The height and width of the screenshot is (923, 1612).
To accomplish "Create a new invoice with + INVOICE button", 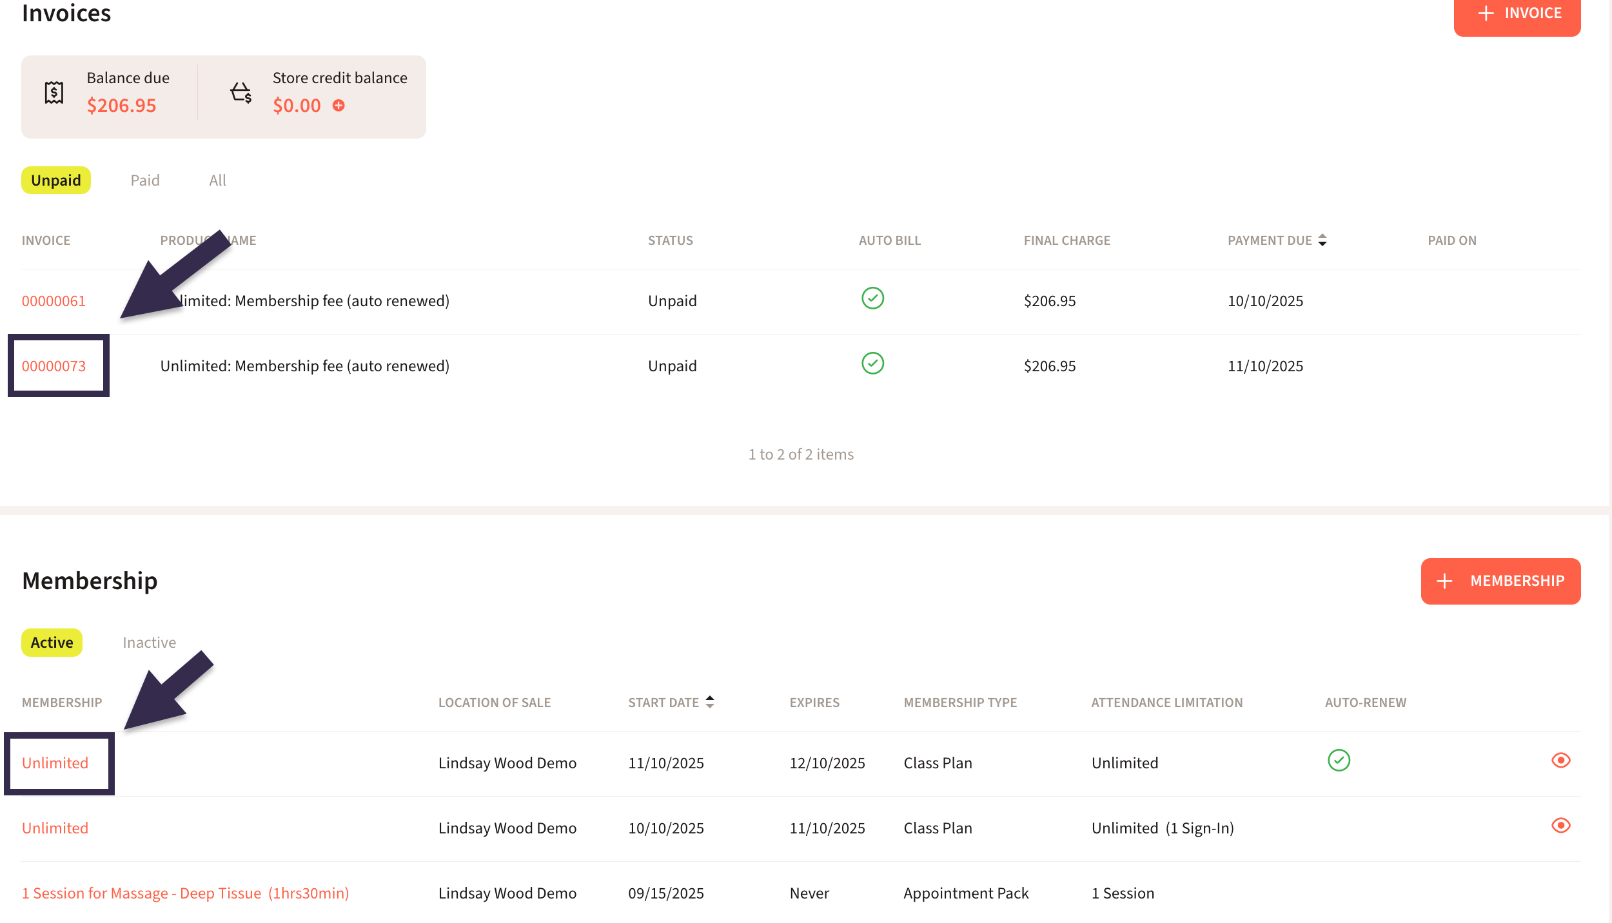I will [1517, 14].
